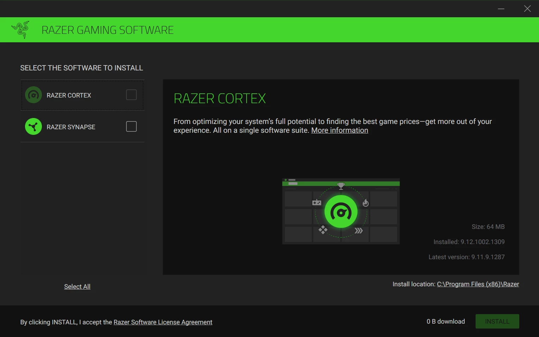Click the diamond defrag icon in preview
The width and height of the screenshot is (539, 337).
pyautogui.click(x=323, y=230)
